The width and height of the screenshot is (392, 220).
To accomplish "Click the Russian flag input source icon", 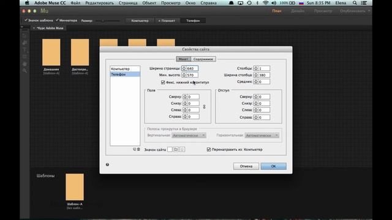I will click(301, 3).
